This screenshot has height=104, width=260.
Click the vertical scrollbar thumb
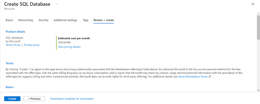point(258,28)
